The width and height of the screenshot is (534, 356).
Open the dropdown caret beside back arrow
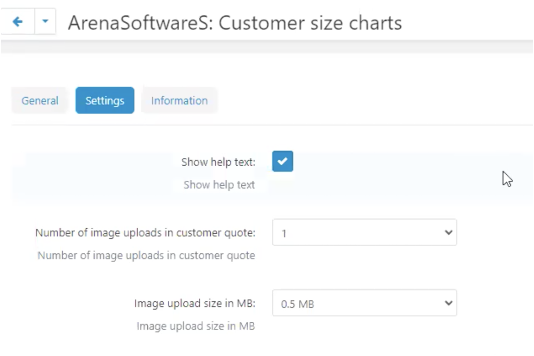click(x=45, y=21)
